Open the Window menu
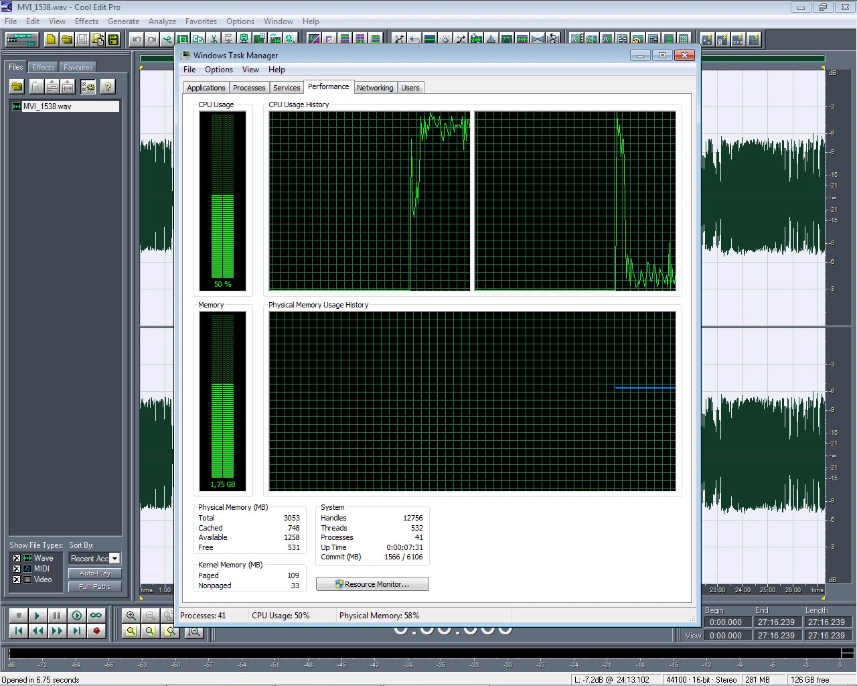 (x=279, y=21)
